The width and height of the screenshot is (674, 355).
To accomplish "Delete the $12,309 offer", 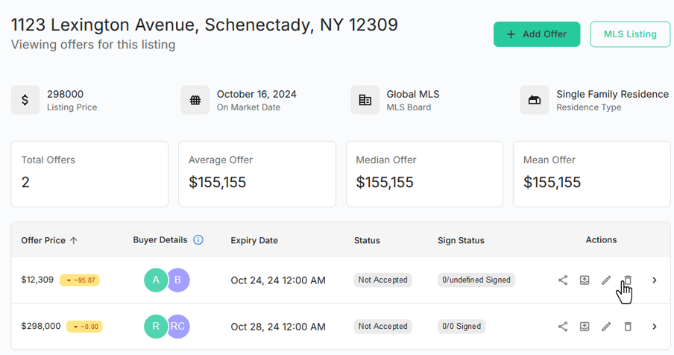I will (x=628, y=280).
